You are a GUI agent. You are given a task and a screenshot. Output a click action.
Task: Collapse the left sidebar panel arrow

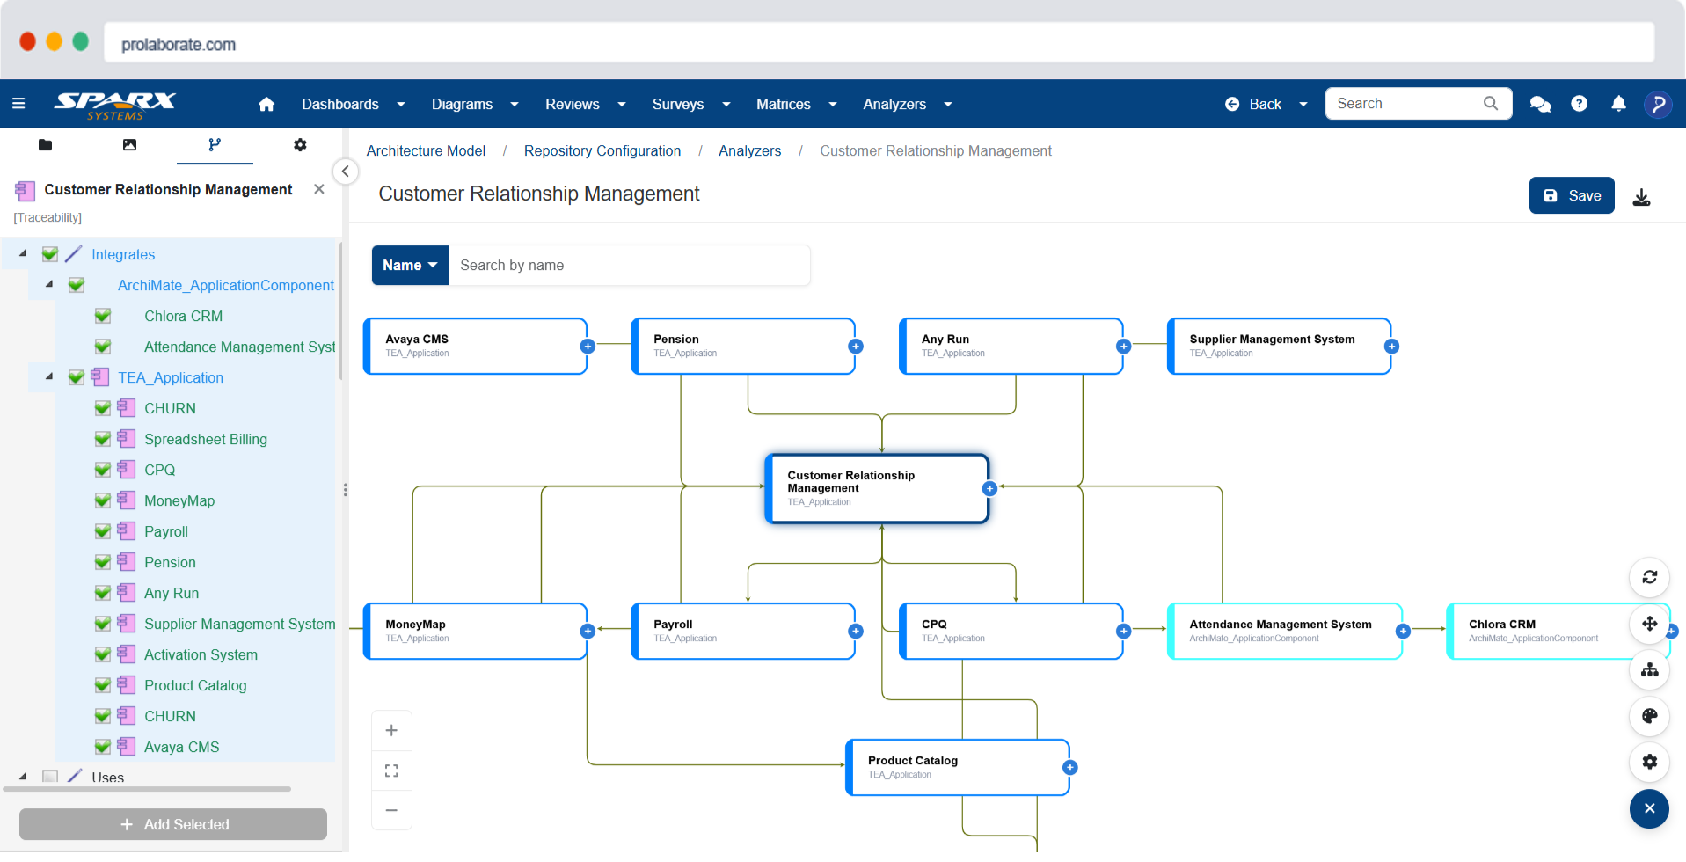[346, 172]
